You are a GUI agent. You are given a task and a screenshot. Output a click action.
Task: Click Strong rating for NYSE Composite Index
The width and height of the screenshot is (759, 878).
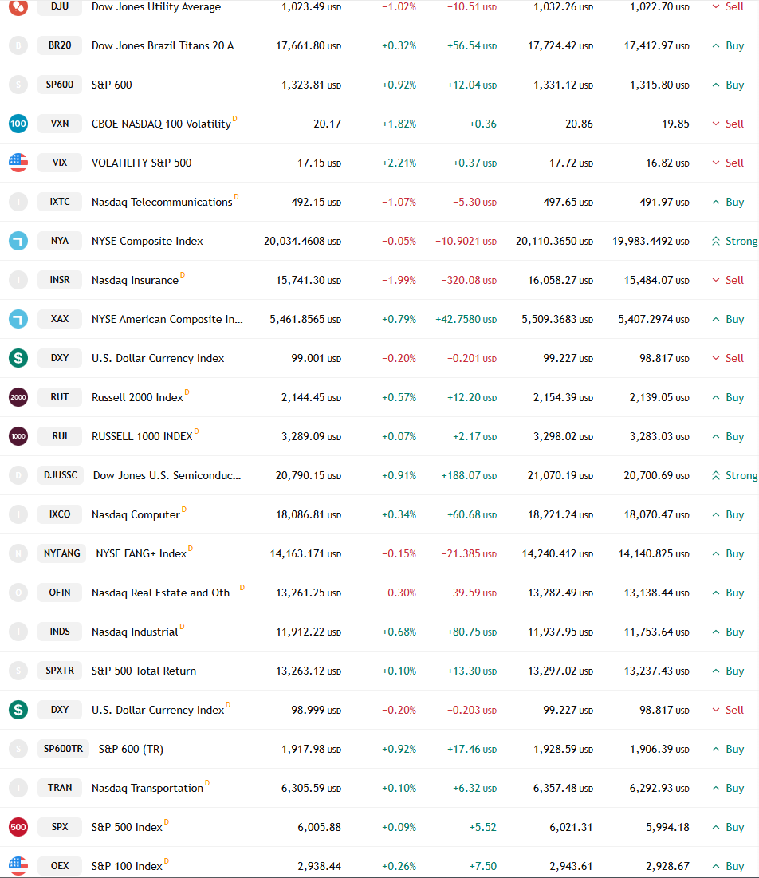point(734,242)
